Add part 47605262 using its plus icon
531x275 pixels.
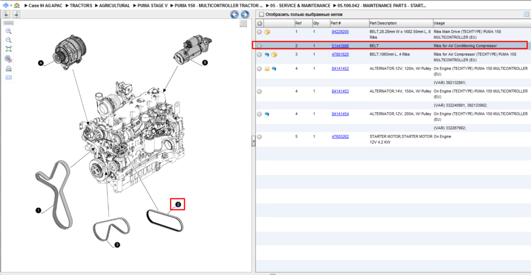coord(260,137)
